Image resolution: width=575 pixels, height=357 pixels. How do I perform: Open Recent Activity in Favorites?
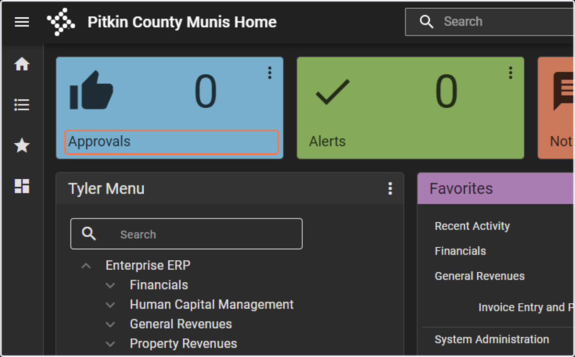pos(472,226)
